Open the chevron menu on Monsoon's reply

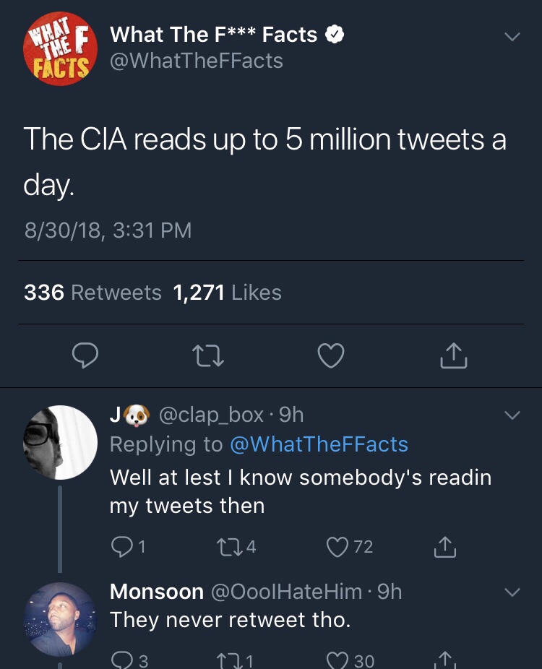(512, 592)
